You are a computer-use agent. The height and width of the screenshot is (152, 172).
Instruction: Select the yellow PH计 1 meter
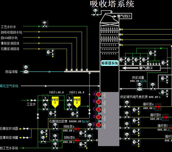coord(55,102)
